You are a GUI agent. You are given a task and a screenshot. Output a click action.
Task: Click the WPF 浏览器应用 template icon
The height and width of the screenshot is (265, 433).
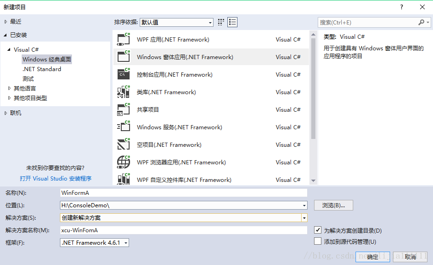[124, 162]
